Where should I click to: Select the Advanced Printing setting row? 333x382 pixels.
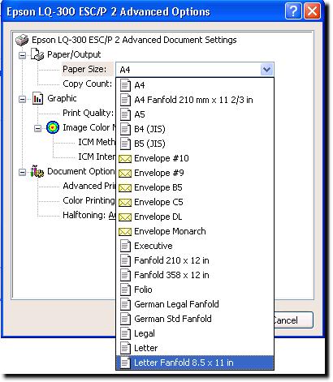pyautogui.click(x=89, y=186)
